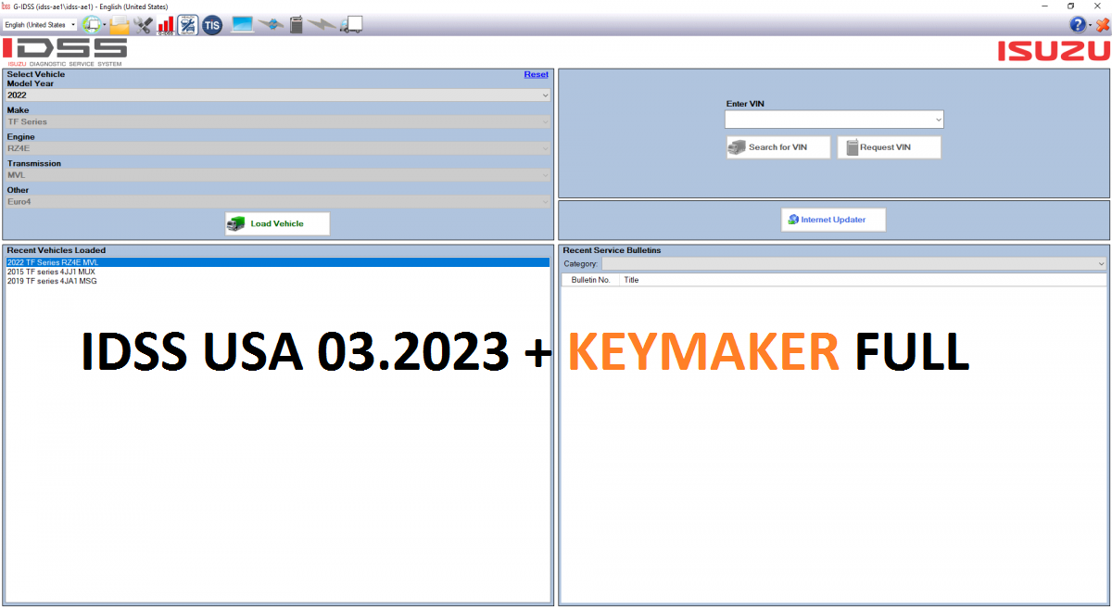Open the blue question mark help icon
Screen dimensions: 1112x608
pos(1078,25)
